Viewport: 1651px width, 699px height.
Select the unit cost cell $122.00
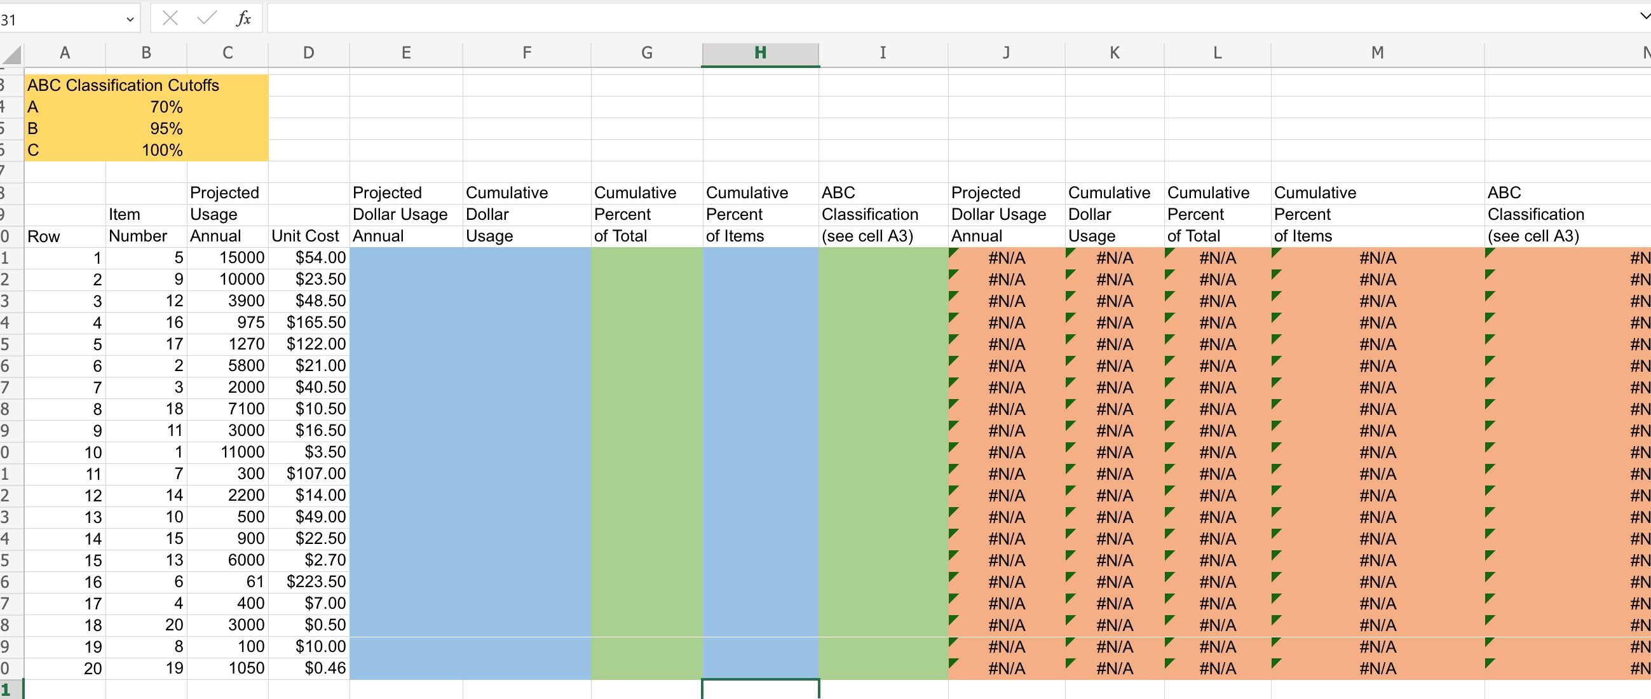(x=309, y=344)
